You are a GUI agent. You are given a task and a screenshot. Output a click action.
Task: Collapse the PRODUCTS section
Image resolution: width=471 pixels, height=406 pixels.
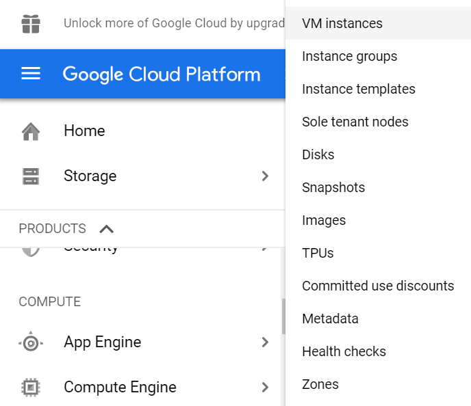coord(106,229)
